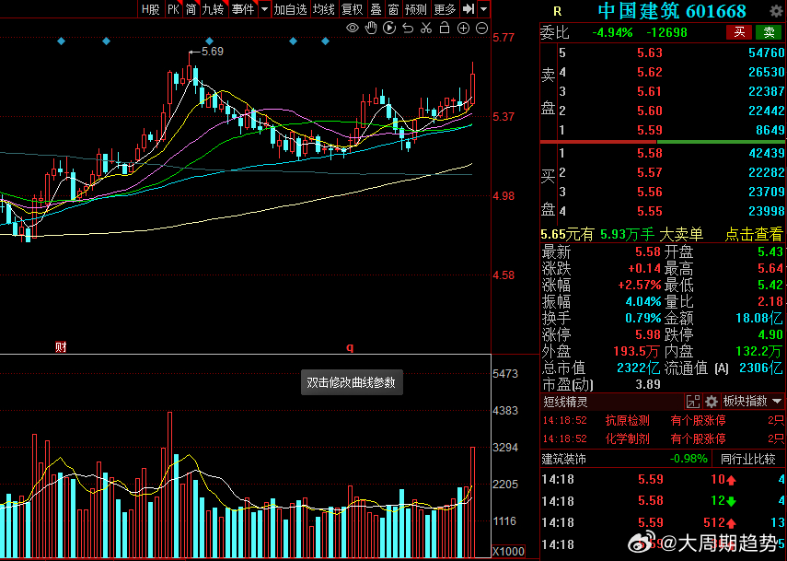Select the hand pan tool

pos(371,28)
